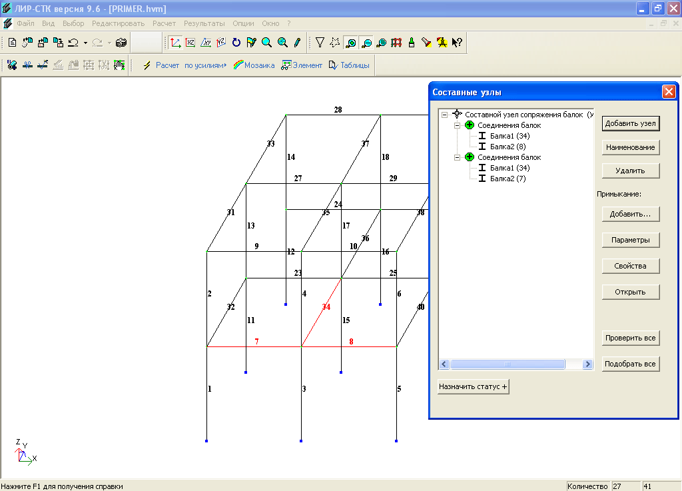This screenshot has height=491, width=682.
Task: Click the rotate view circular arrow icon
Action: [x=236, y=43]
